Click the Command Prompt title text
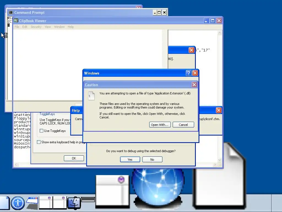Screen dimensions: 282x212 pos(29,12)
